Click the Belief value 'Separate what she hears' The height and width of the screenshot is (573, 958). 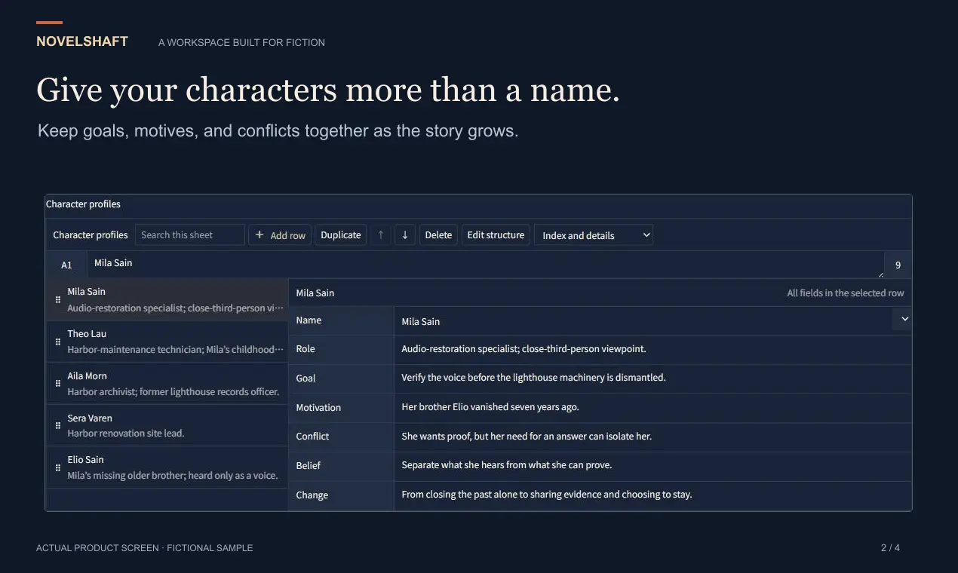click(506, 465)
